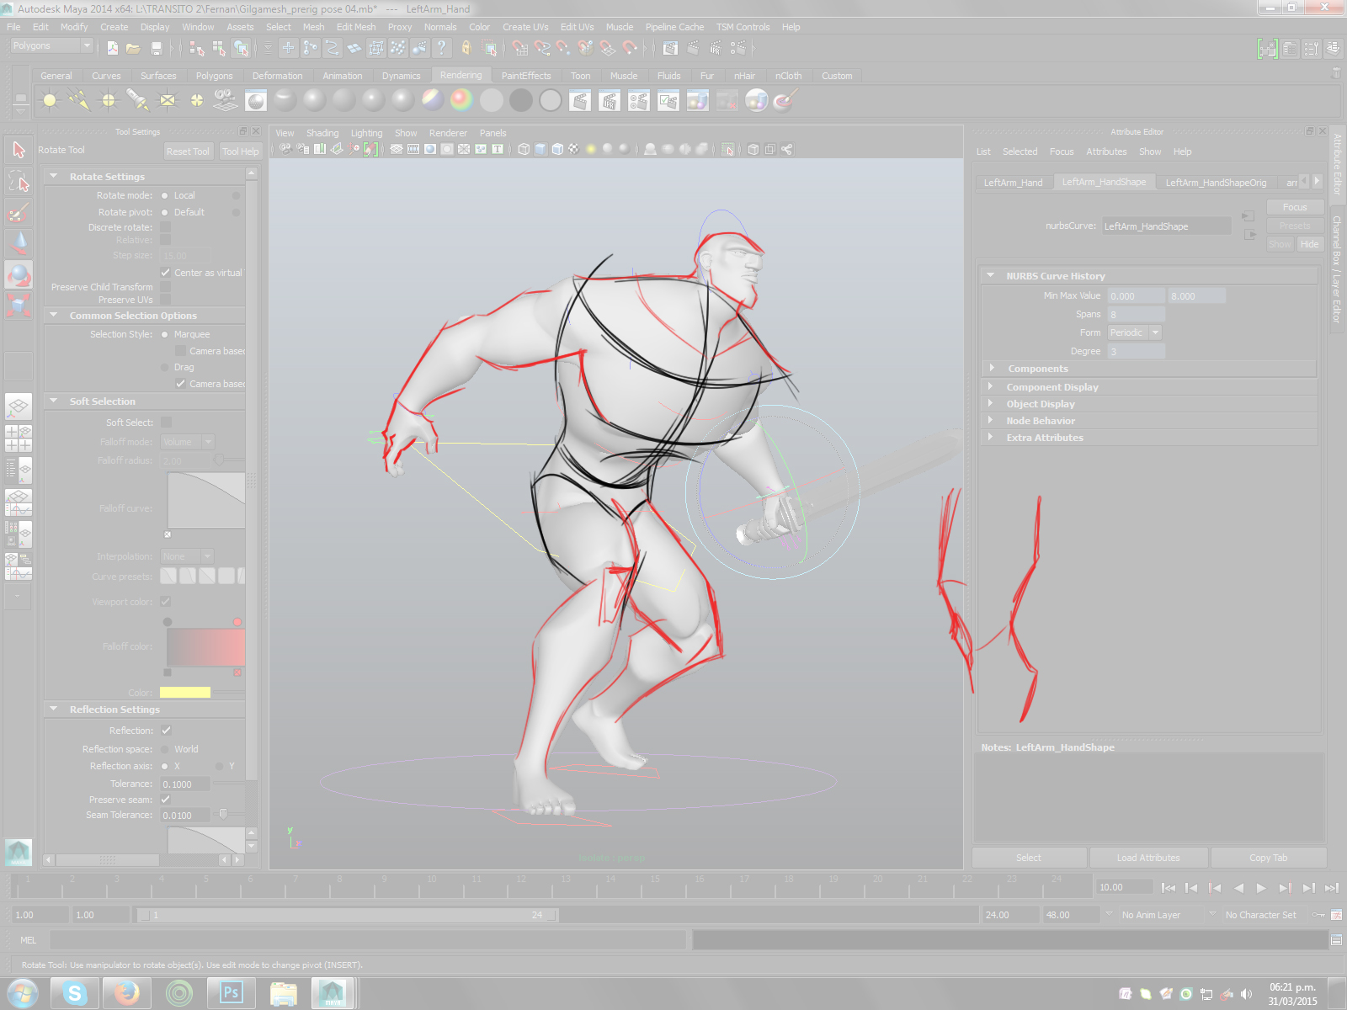1347x1010 pixels.
Task: Enable Discrete rotate checkbox
Action: coord(166,227)
